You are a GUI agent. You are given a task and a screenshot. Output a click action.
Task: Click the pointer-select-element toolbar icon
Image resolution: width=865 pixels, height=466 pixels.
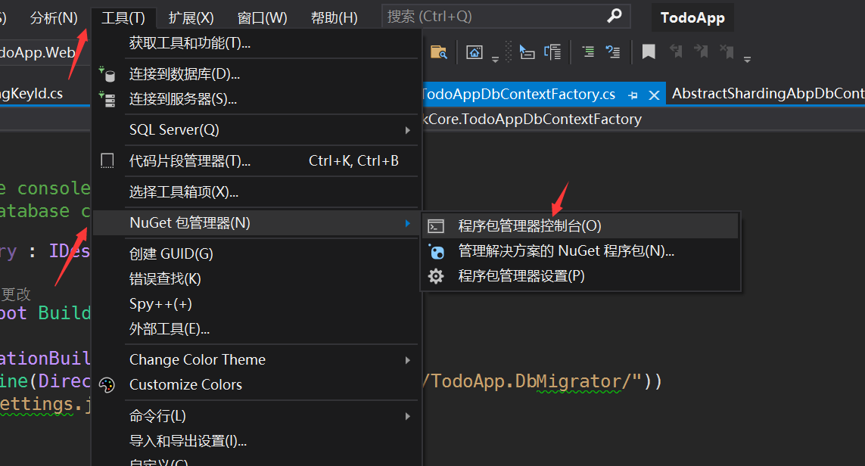click(527, 52)
